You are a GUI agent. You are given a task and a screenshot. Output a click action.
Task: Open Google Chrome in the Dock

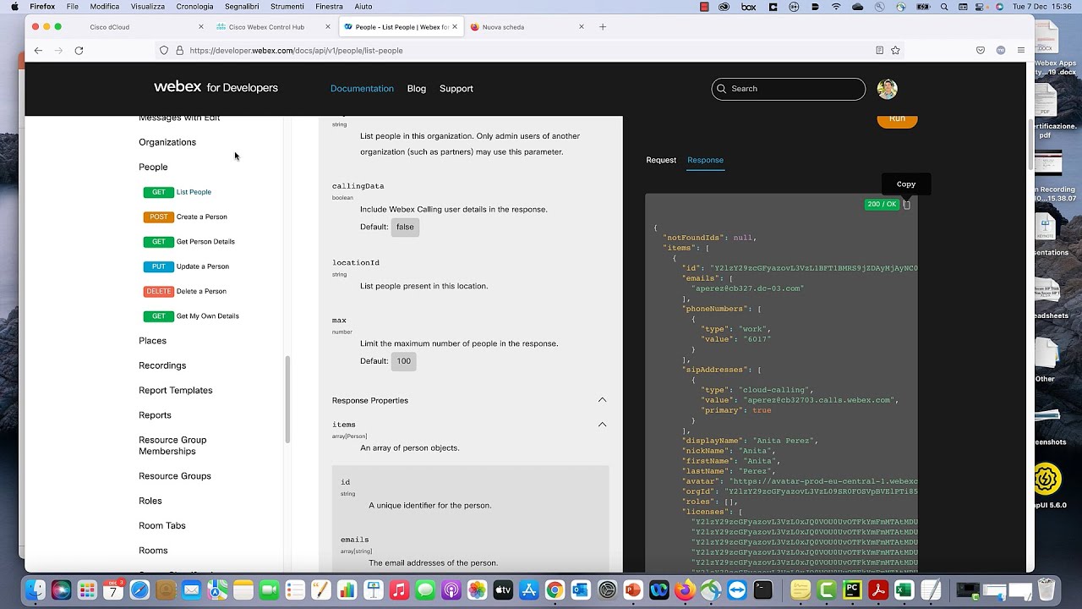tap(555, 590)
